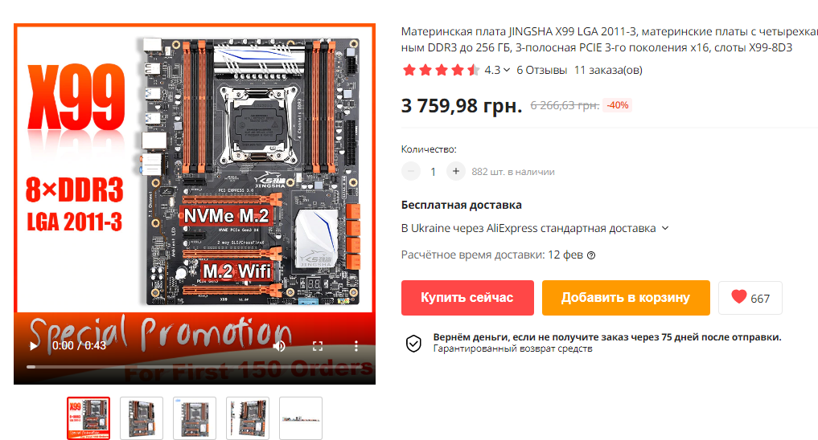Select fourth motherboard thumbnail
The image size is (818, 440).
(x=248, y=418)
